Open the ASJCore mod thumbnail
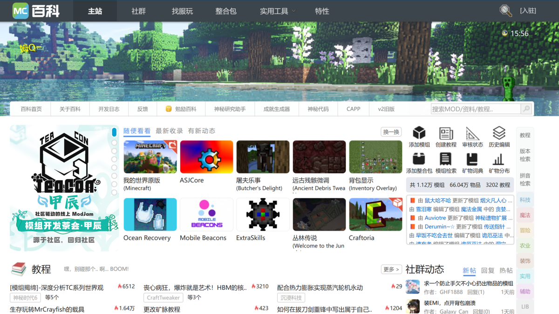Screen dimensions: 559x314 pos(206,157)
